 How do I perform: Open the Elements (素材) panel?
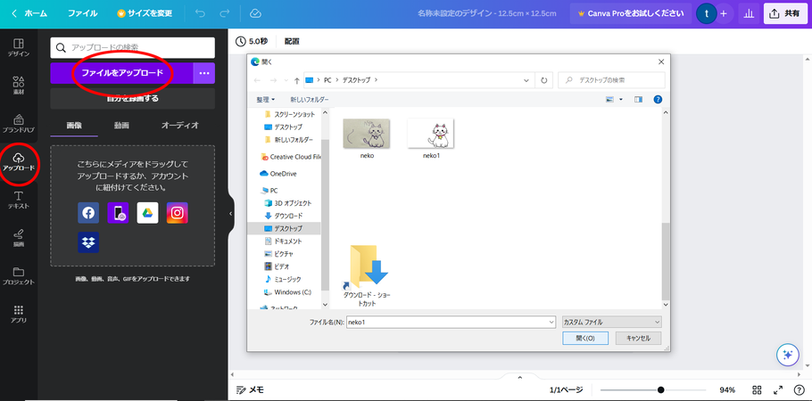coord(19,86)
